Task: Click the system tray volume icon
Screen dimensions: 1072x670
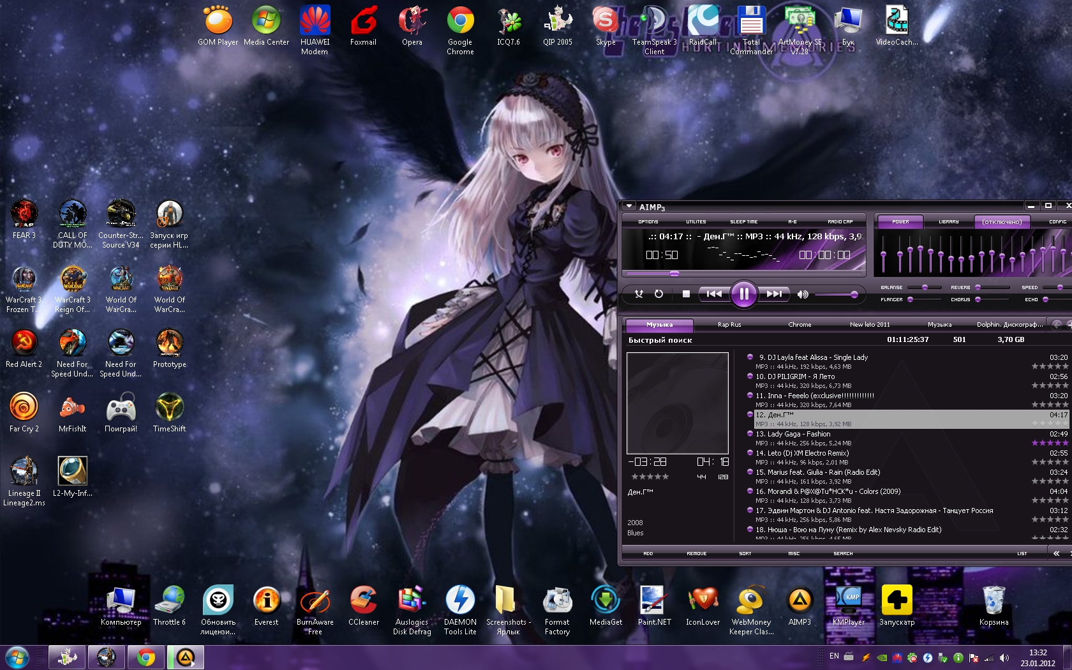Action: click(1004, 657)
